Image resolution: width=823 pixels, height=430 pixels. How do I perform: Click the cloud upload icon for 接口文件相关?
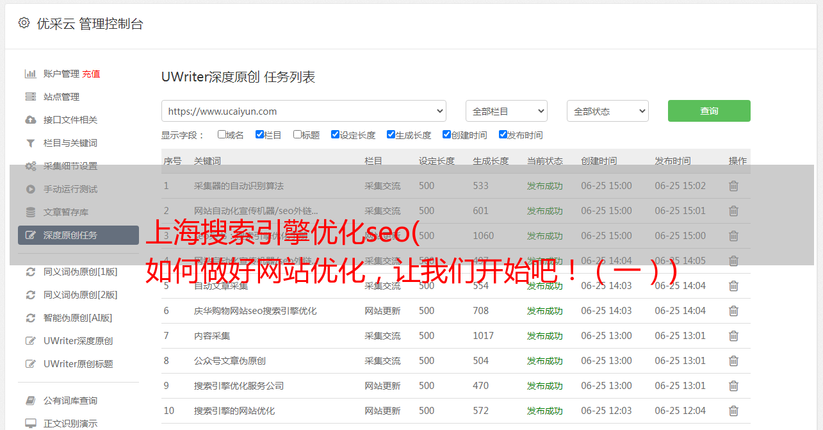pyautogui.click(x=30, y=120)
